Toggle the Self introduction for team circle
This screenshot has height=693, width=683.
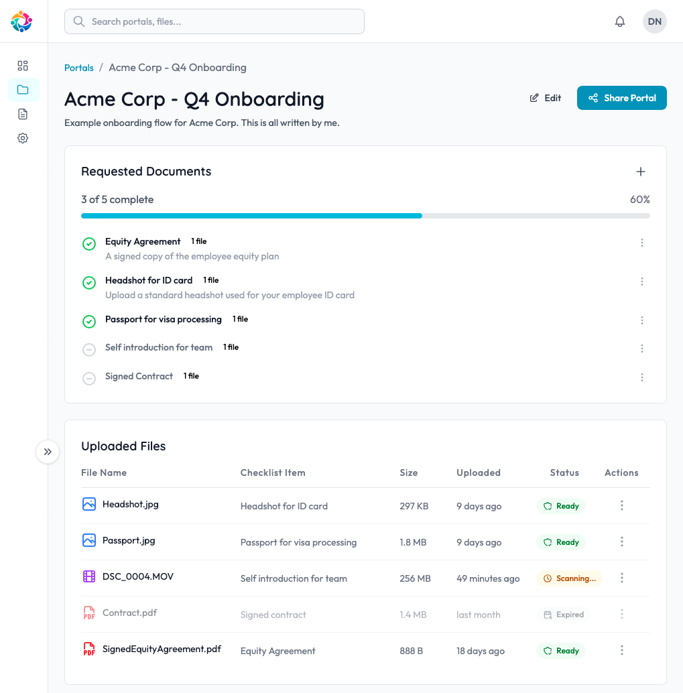pyautogui.click(x=89, y=349)
